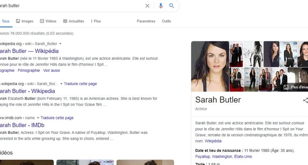Open Sarah Butler — Wikipédia result

pos(29,51)
